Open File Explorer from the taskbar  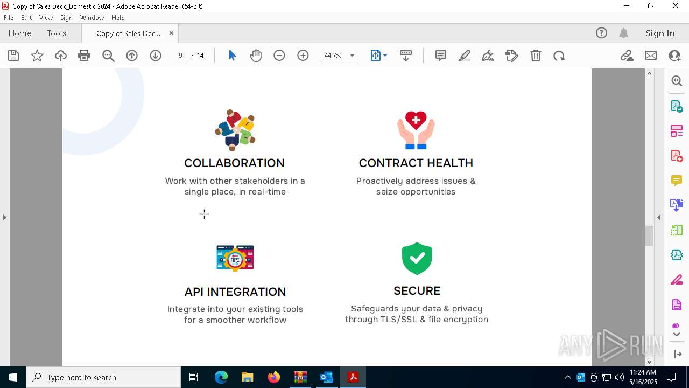point(247,377)
